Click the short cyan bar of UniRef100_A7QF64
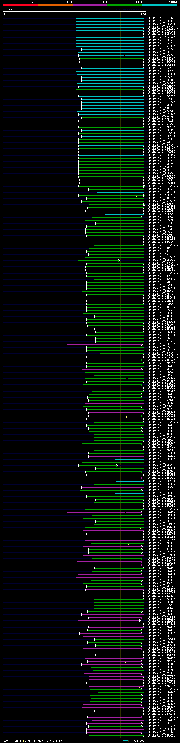 click(x=120, y=192)
